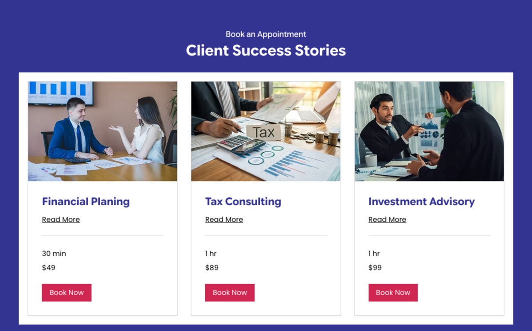Select the $89 price label
Screen dimensions: 532x331
click(x=212, y=268)
